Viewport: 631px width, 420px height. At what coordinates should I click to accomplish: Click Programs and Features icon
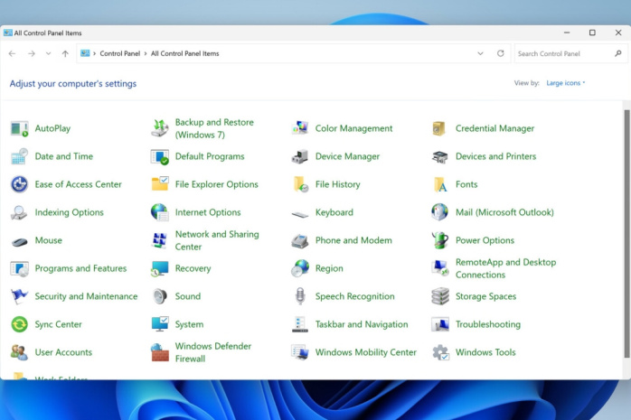19,268
